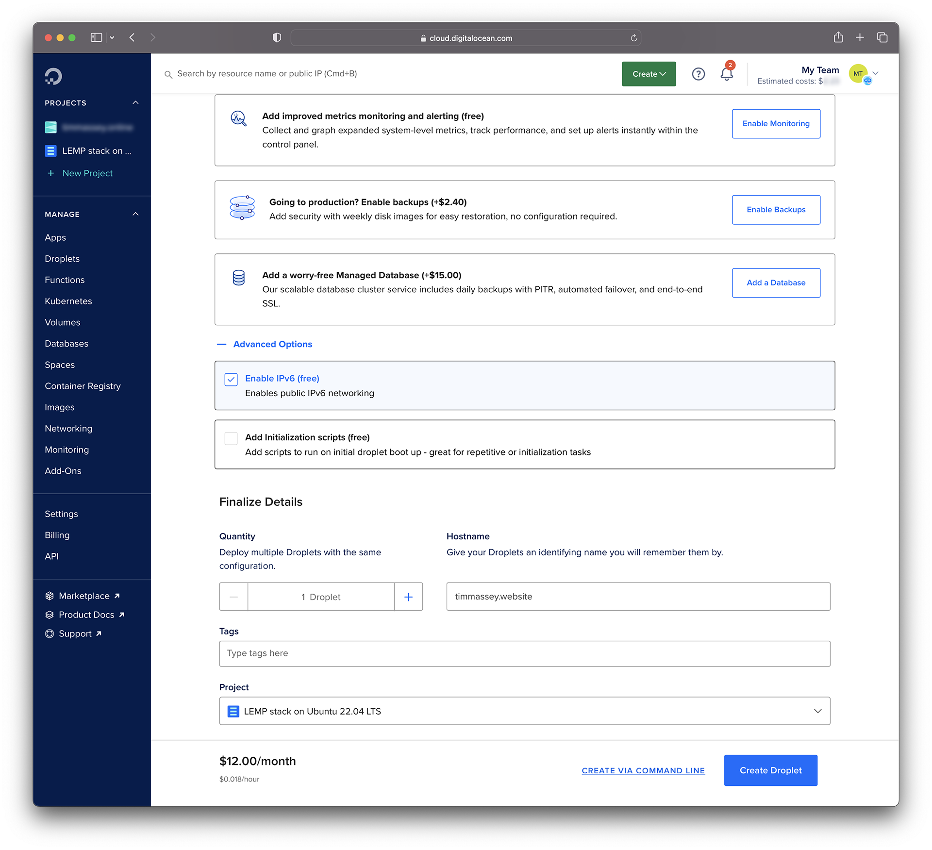The width and height of the screenshot is (932, 850).
Task: Click the MT team avatar
Action: (x=858, y=74)
